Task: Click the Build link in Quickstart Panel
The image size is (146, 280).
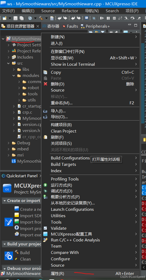Action: [25, 253]
